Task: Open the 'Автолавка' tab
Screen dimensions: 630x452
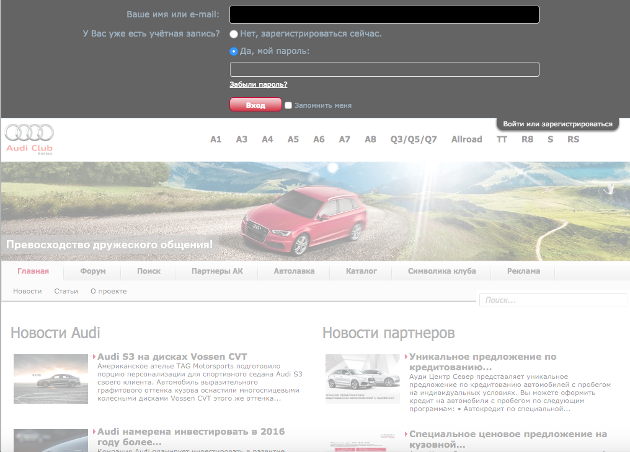Action: [294, 271]
